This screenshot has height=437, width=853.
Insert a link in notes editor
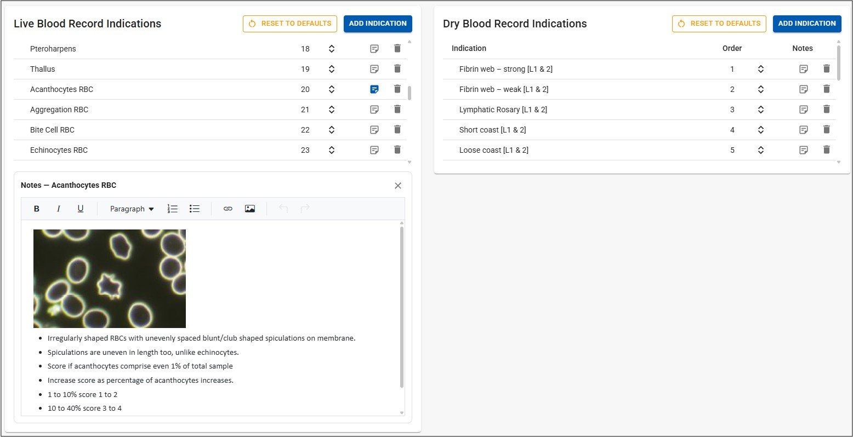[228, 209]
